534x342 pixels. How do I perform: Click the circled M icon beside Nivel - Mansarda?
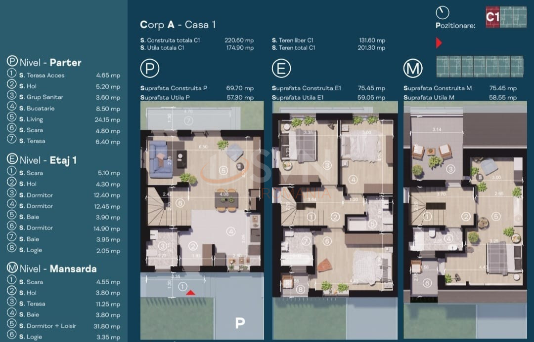point(12,268)
